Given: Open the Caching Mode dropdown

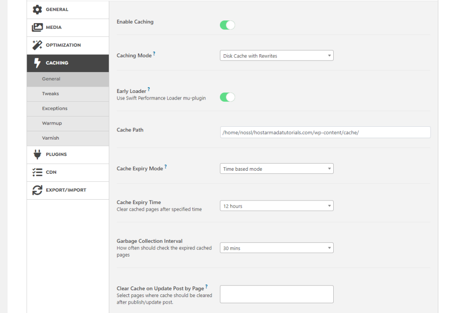Looking at the screenshot, I should click(276, 56).
